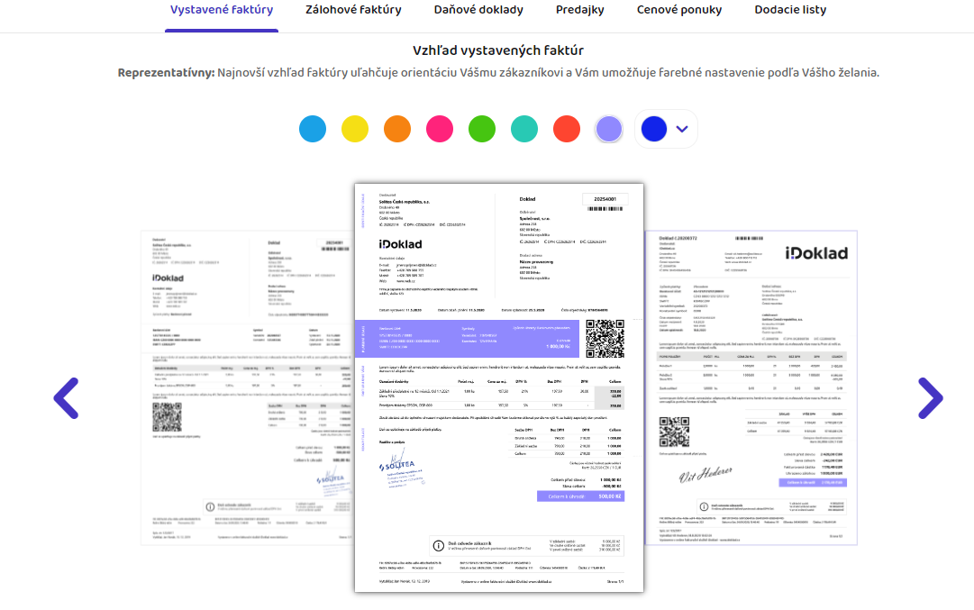Image resolution: width=974 pixels, height=610 pixels.
Task: Choose the green color swatch
Action: pos(482,129)
